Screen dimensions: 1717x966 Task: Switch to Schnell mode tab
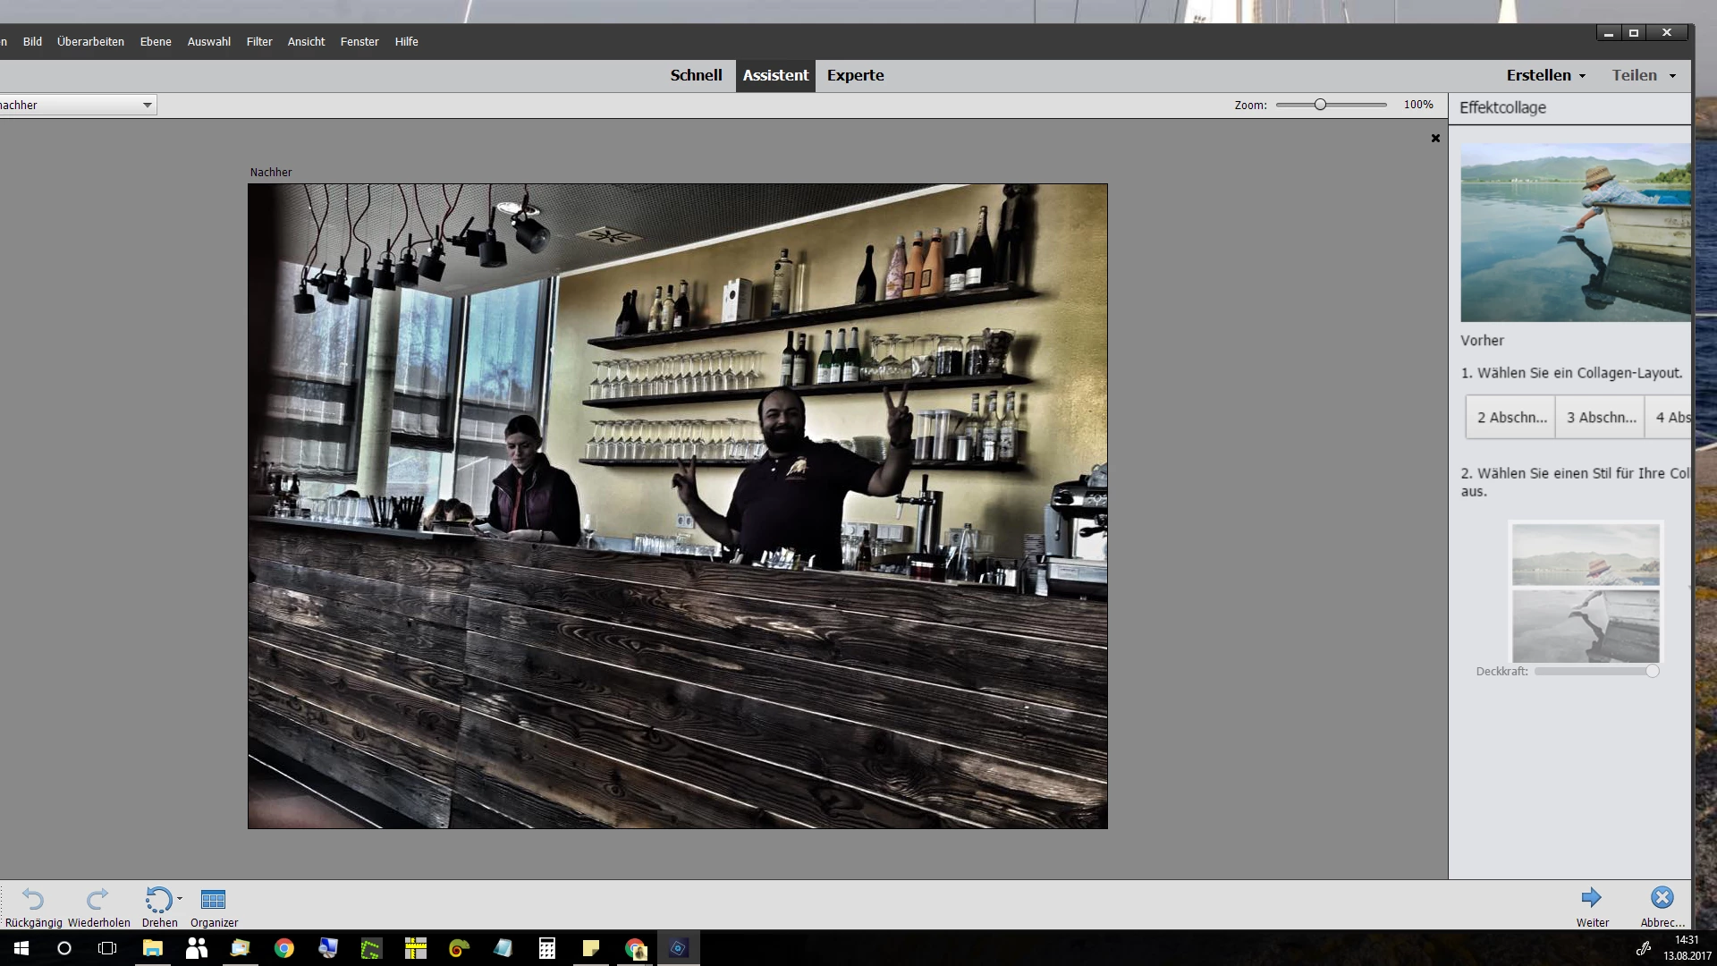pyautogui.click(x=696, y=75)
